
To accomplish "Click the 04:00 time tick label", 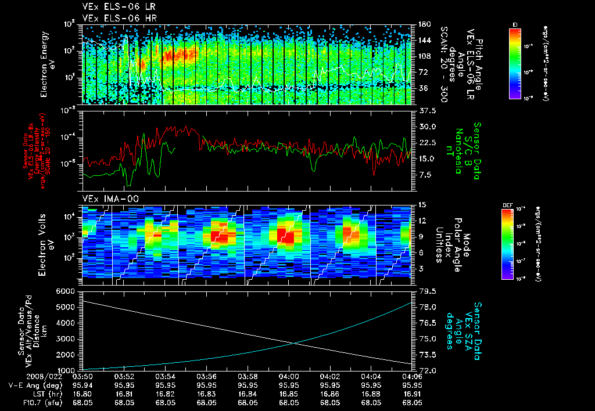I will point(289,377).
